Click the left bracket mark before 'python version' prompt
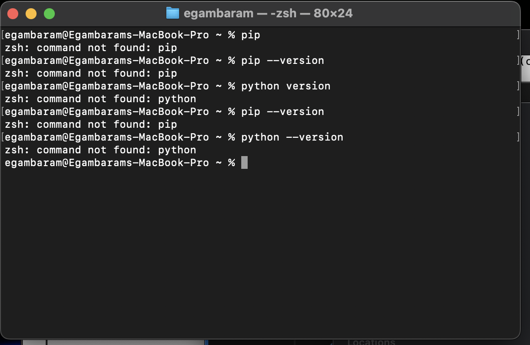530x345 pixels. point(3,86)
